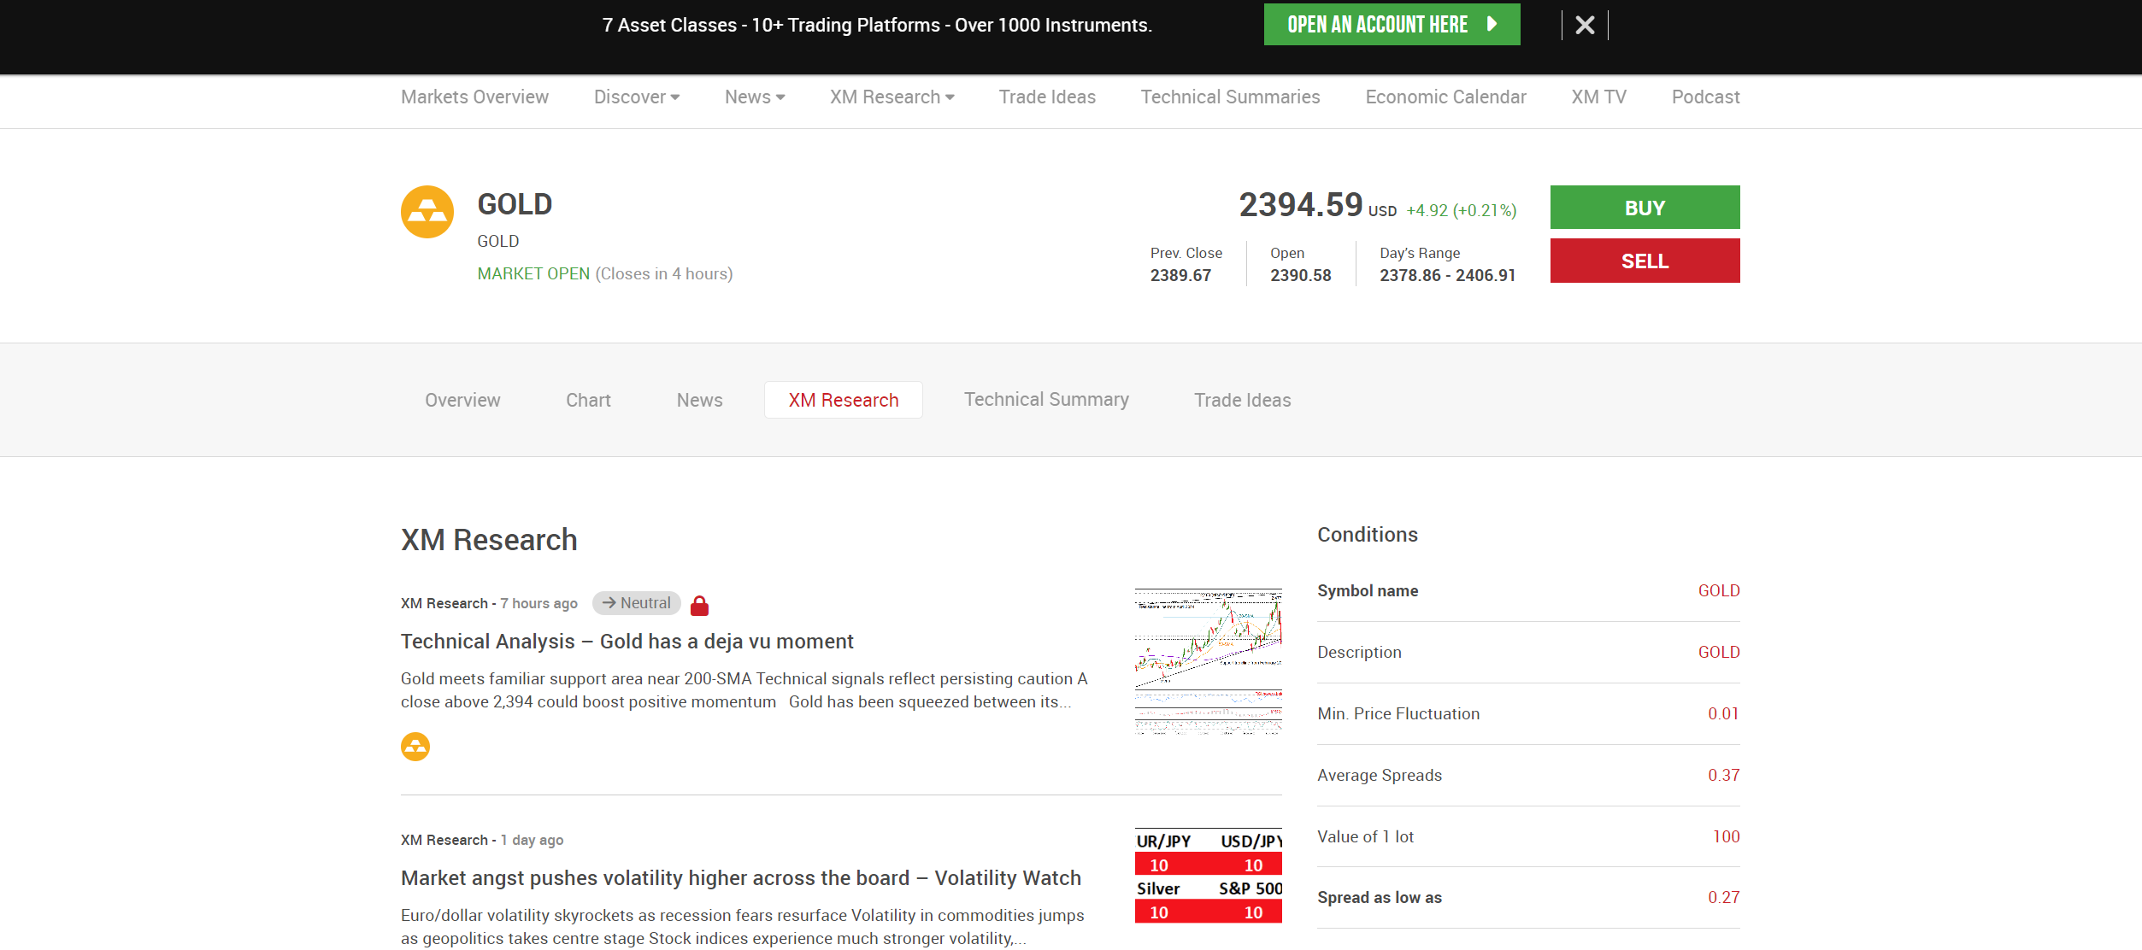Open 'Market angst pushes volatility higher' article
The image size is (2142, 950).
pyautogui.click(x=741, y=878)
